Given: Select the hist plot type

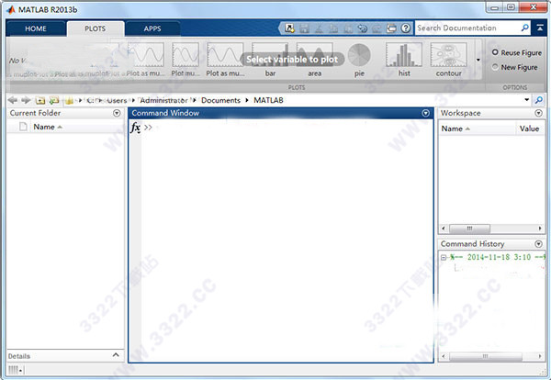Looking at the screenshot, I should 404,60.
